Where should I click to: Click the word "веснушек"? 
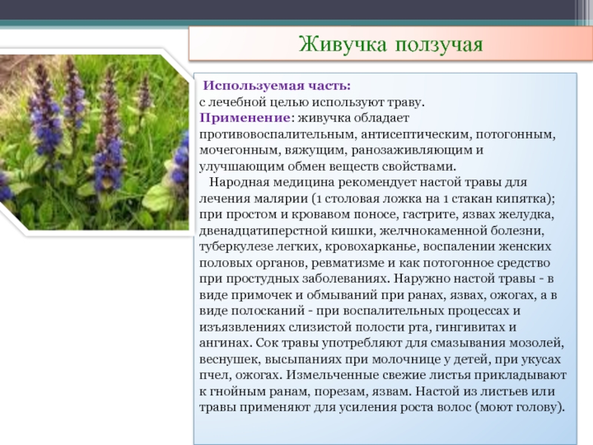coord(227,360)
